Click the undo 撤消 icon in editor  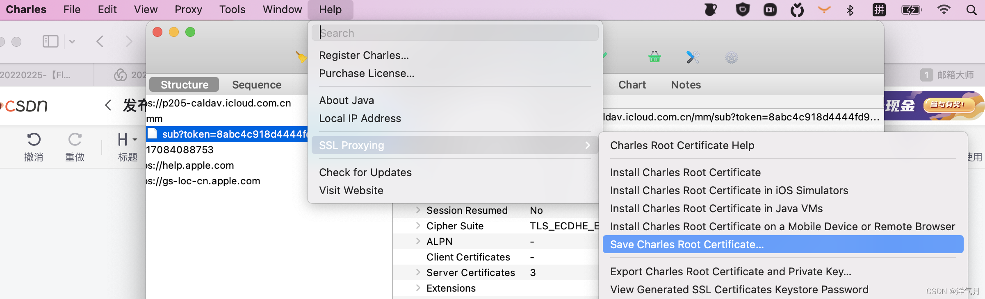click(x=34, y=140)
